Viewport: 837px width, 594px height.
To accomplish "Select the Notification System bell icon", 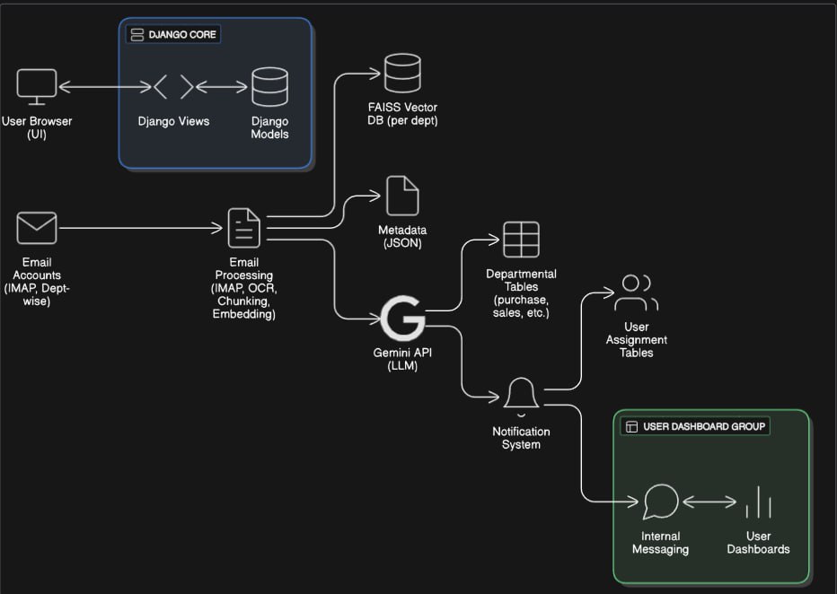I will tap(521, 397).
